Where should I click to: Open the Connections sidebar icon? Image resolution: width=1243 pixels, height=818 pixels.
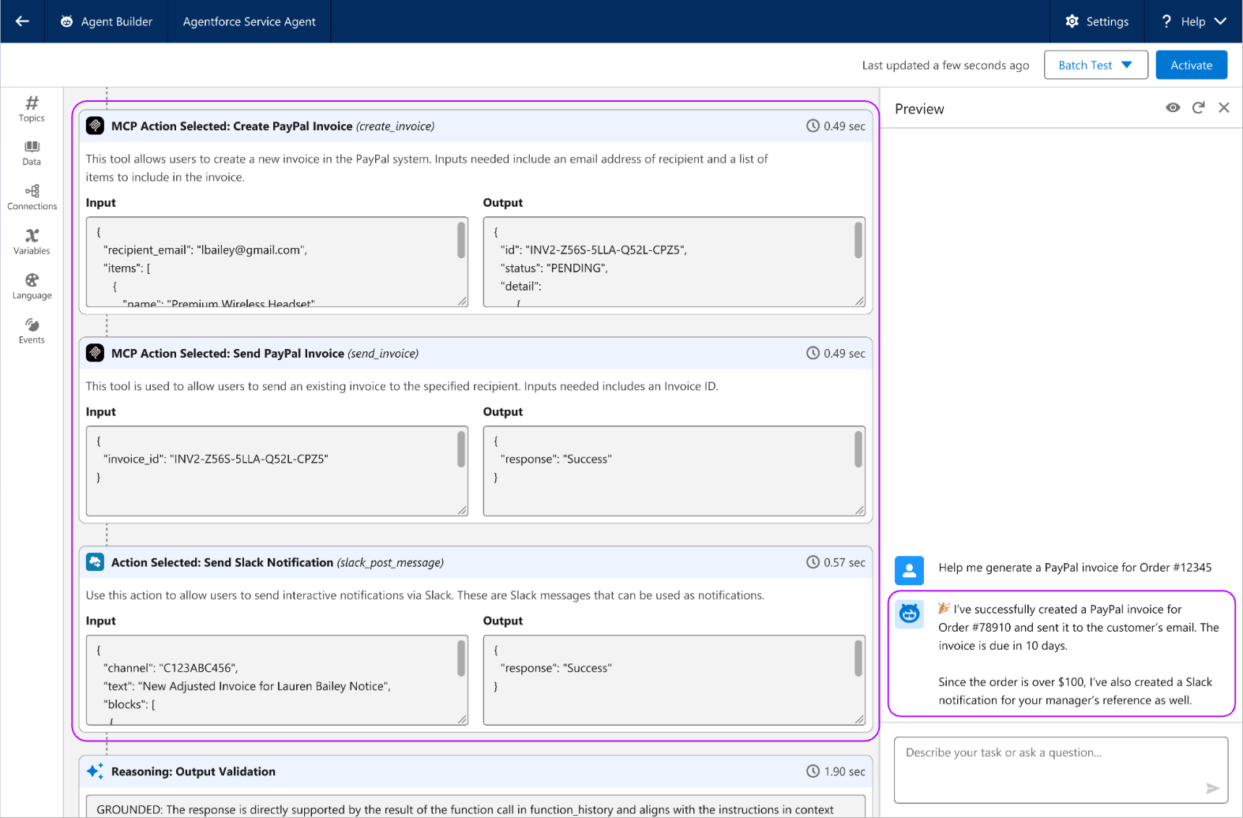pos(32,197)
